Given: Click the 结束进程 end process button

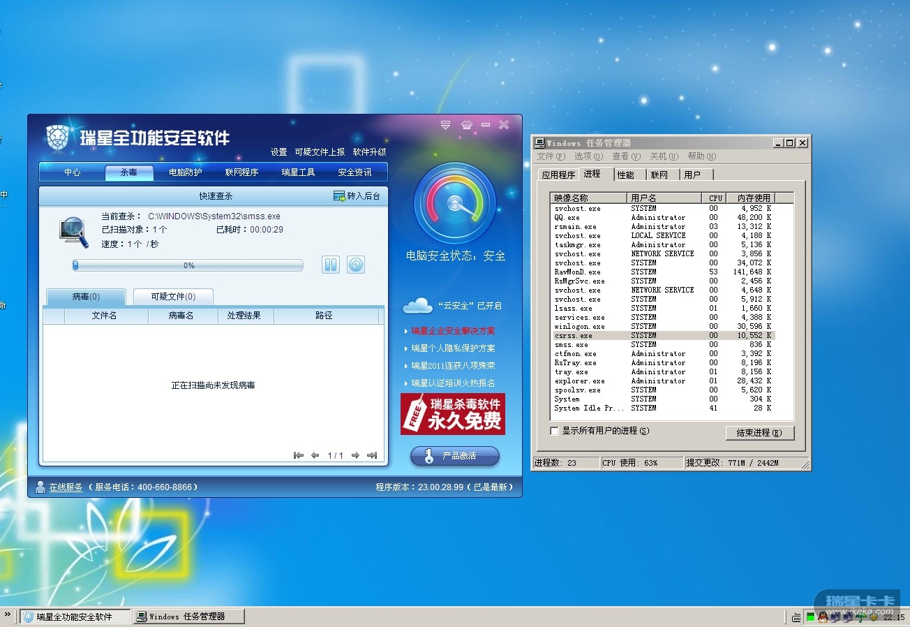Looking at the screenshot, I should click(x=760, y=433).
